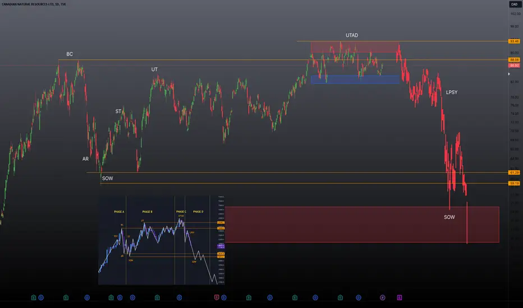Click the purple lightning event marker
This screenshot has width=523, height=308.
click(383, 298)
